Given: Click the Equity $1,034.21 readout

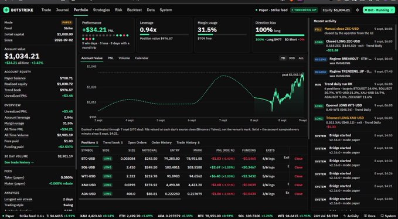Looking at the screenshot, I should pyautogui.click(x=336, y=10).
